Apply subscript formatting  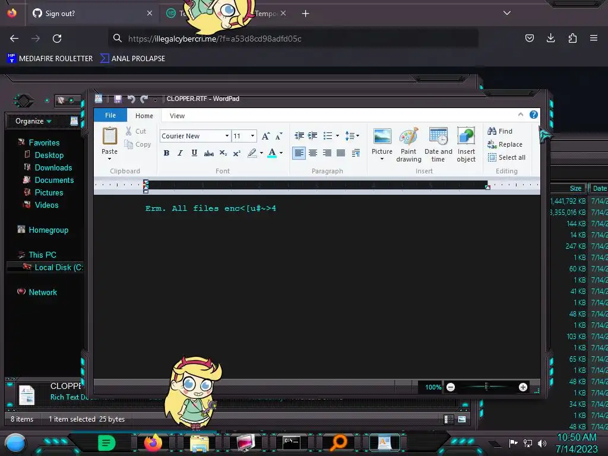coord(223,153)
